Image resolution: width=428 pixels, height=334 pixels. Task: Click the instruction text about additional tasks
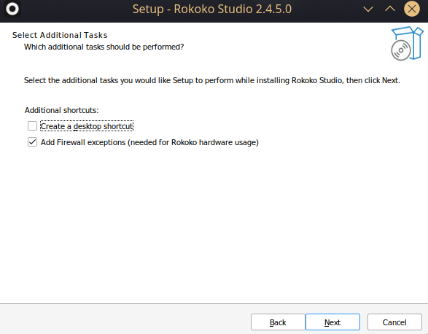point(212,80)
